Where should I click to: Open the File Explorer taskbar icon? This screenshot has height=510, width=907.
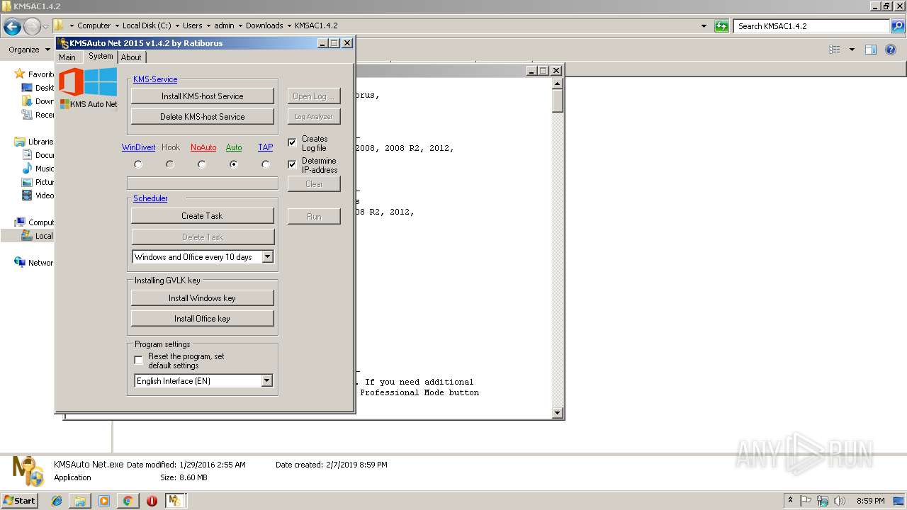[x=80, y=501]
